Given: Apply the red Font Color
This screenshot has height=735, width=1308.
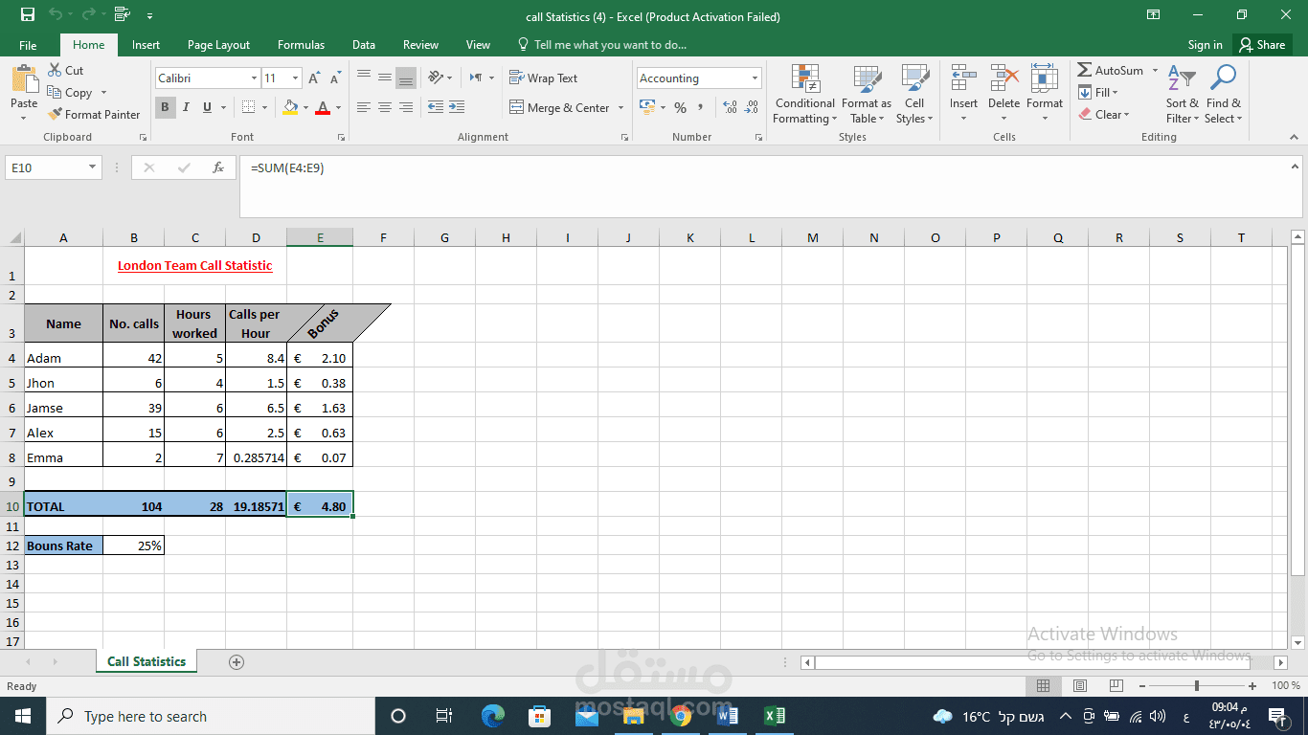Looking at the screenshot, I should pyautogui.click(x=323, y=107).
